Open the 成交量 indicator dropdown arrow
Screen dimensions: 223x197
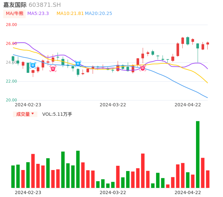coord(33,114)
